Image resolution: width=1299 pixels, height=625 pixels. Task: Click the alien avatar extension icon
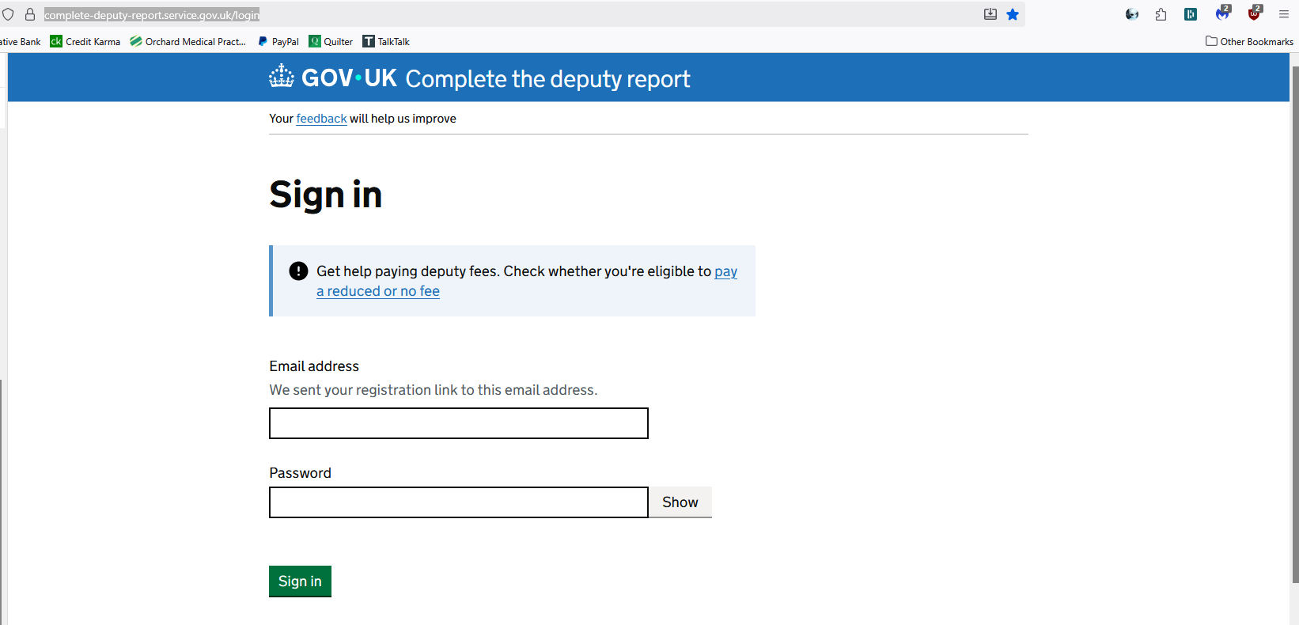(1132, 14)
